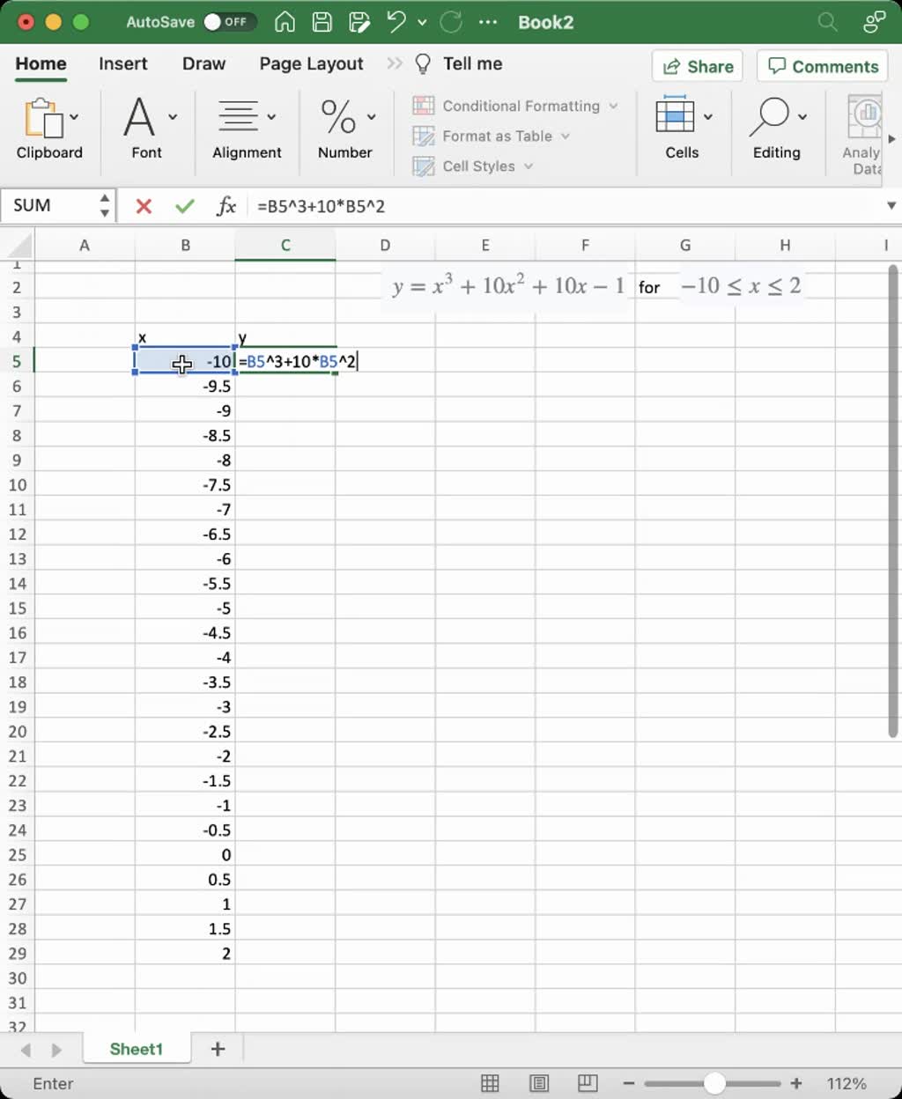This screenshot has height=1099, width=902.
Task: Open the Font dropdown arrow
Action: pos(173,116)
